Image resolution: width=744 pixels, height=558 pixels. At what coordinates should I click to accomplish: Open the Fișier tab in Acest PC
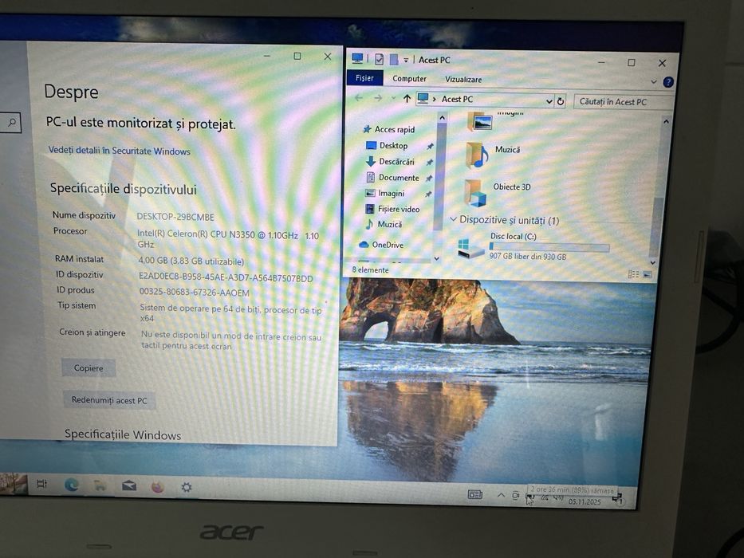(364, 78)
